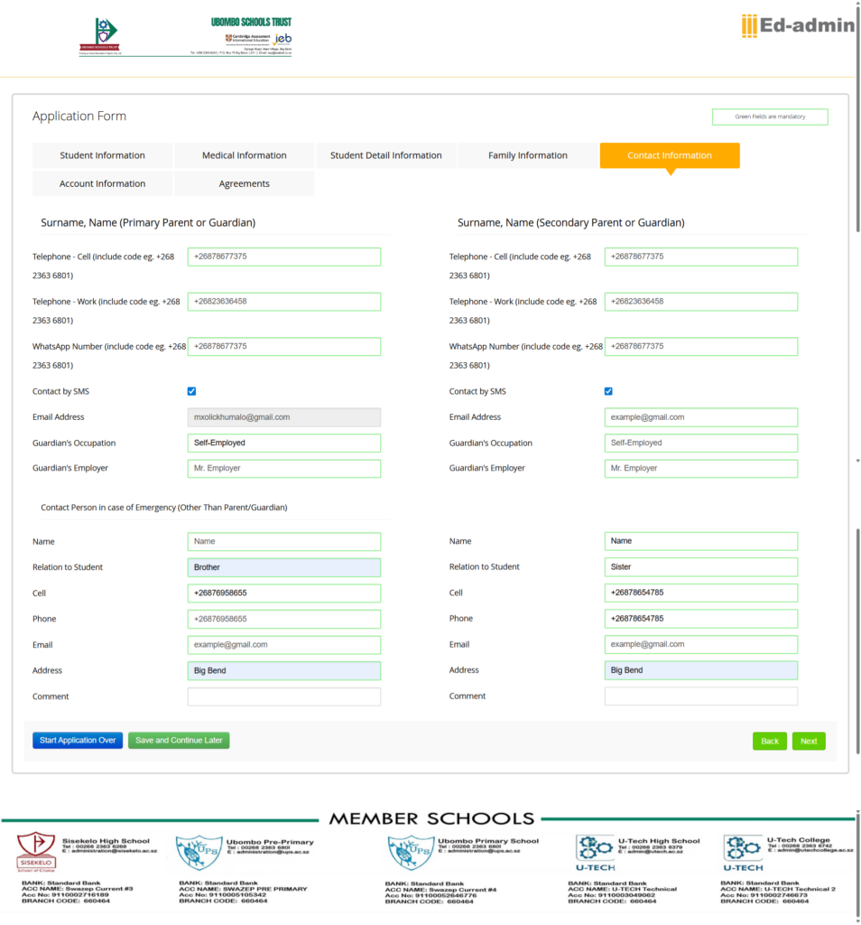
Task: Click the Sisekelo High School crest
Action: [x=36, y=851]
